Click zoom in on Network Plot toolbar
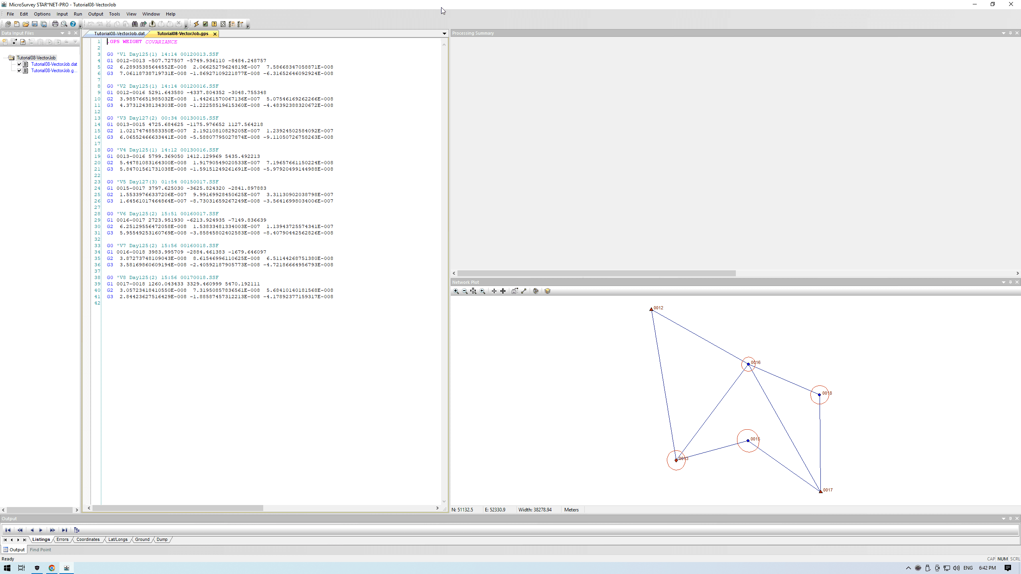Image resolution: width=1021 pixels, height=574 pixels. [x=456, y=291]
